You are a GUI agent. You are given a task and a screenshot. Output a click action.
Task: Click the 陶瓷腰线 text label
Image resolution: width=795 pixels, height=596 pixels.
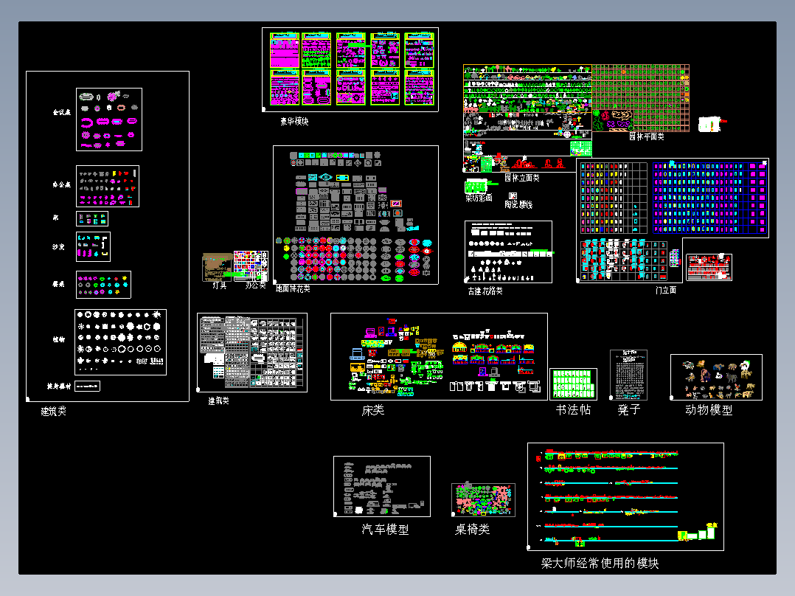click(x=518, y=204)
